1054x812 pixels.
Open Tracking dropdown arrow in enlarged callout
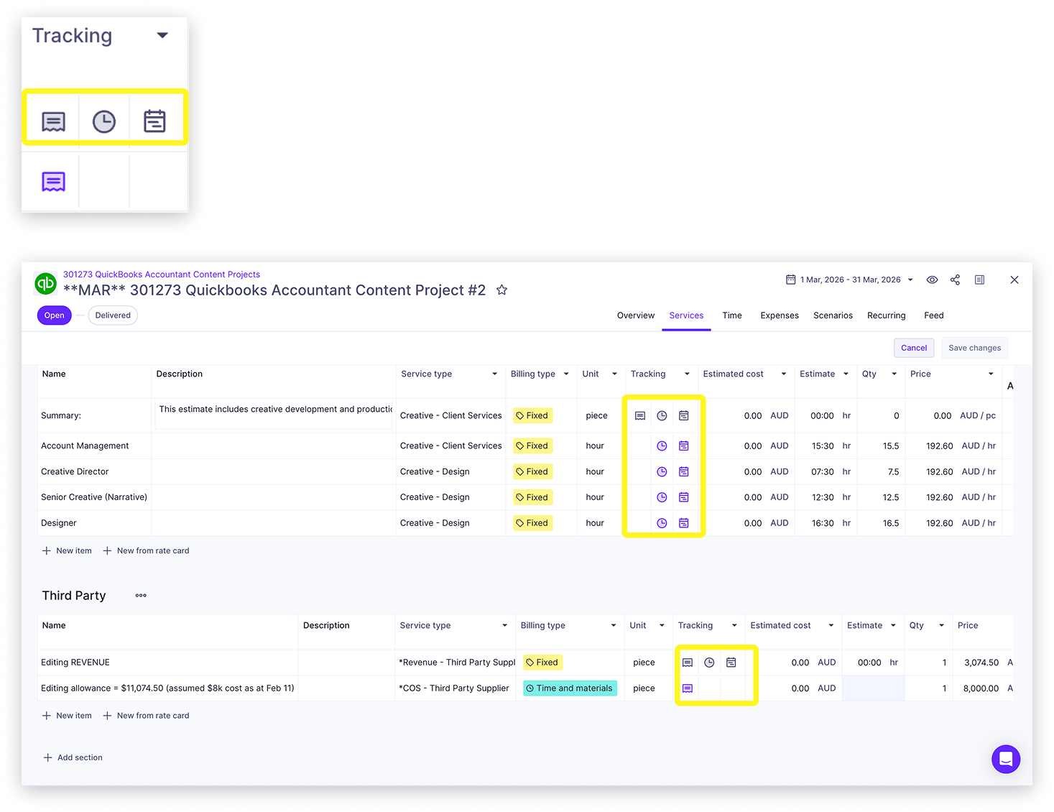[162, 35]
